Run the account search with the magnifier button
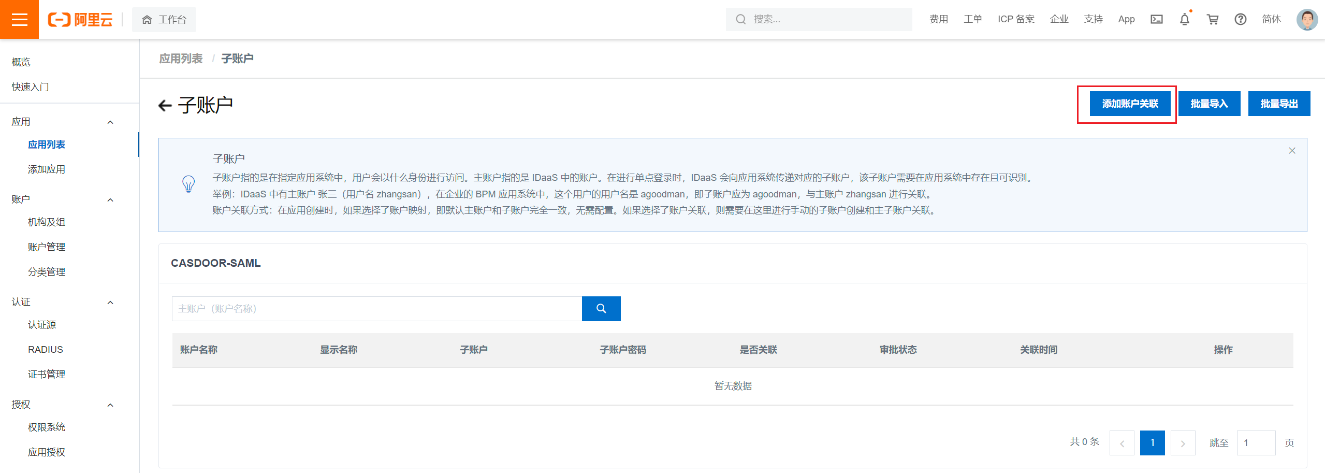1325x473 pixels. (601, 308)
